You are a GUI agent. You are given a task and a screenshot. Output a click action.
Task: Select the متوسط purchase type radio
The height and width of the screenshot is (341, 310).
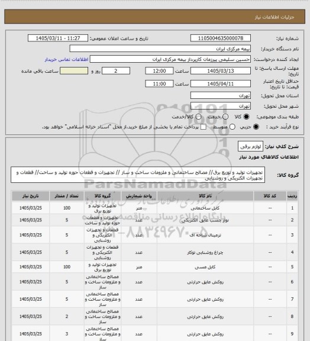[x=233, y=127]
